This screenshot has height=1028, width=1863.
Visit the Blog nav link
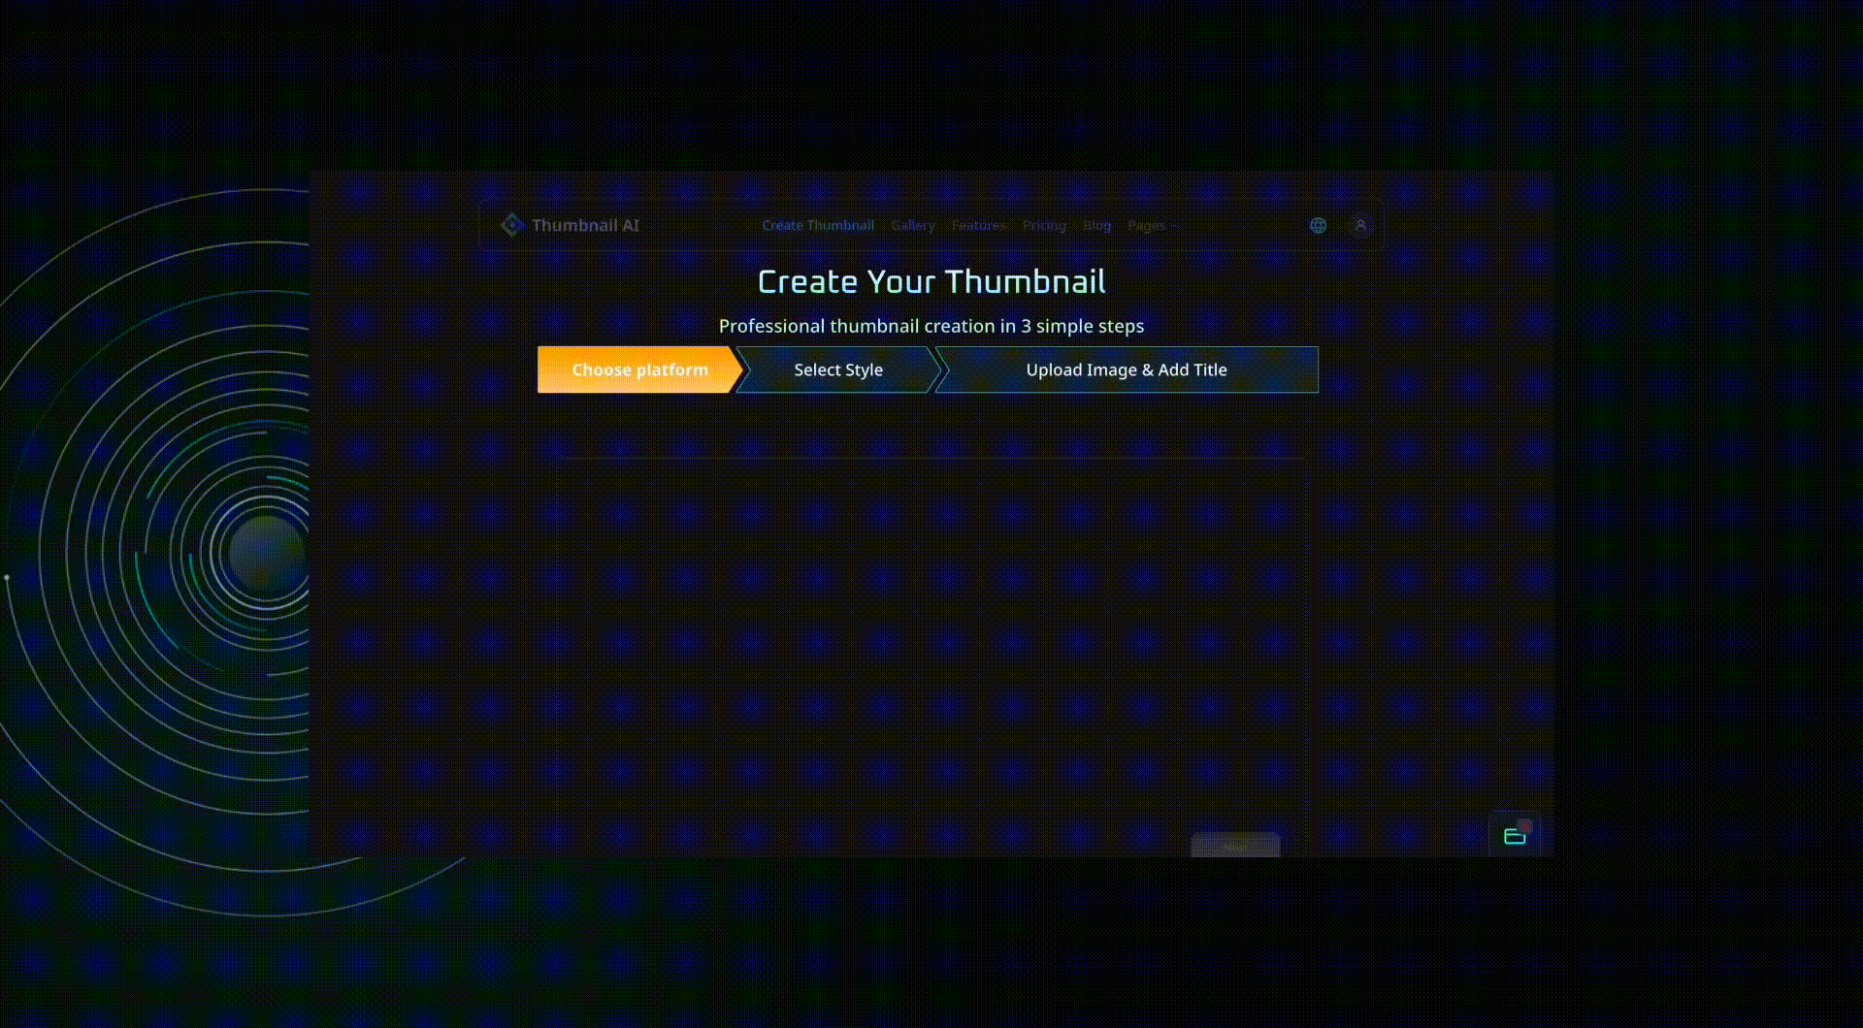[1096, 225]
